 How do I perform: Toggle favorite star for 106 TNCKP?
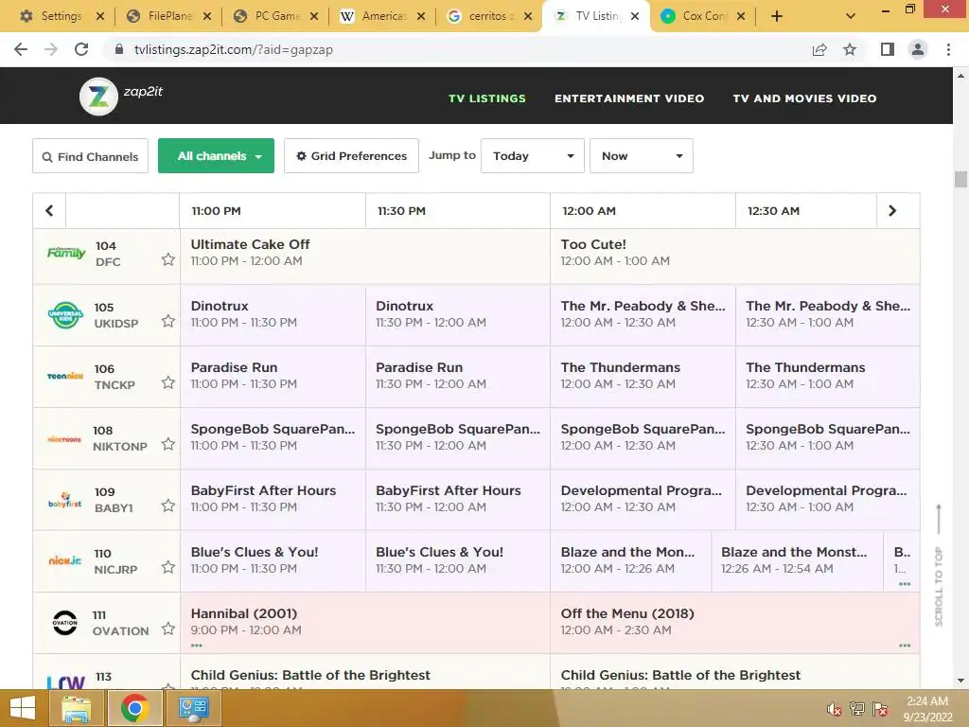tap(168, 382)
